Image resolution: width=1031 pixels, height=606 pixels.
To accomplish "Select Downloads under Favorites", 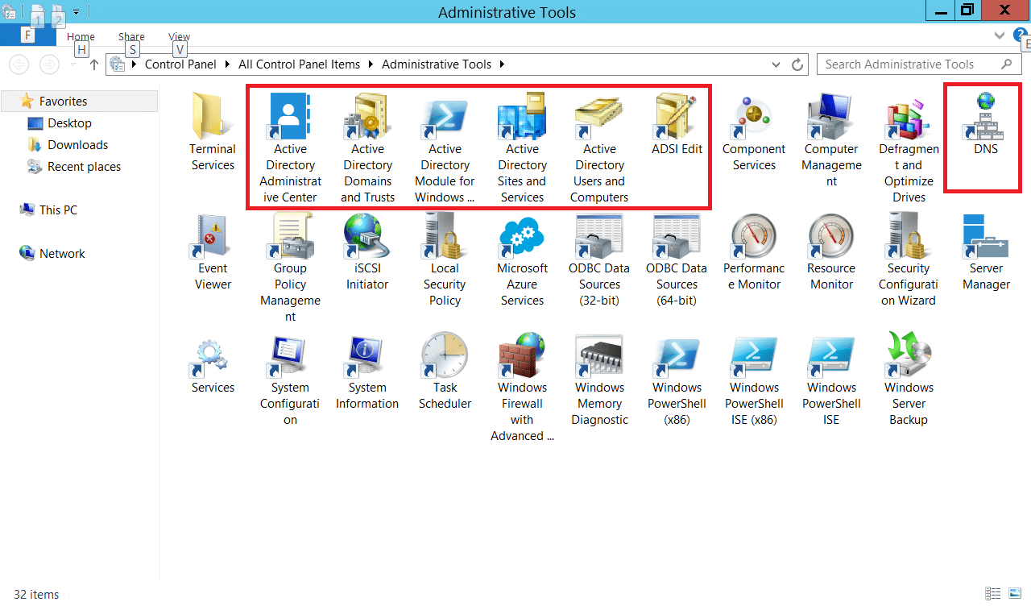I will [x=77, y=145].
